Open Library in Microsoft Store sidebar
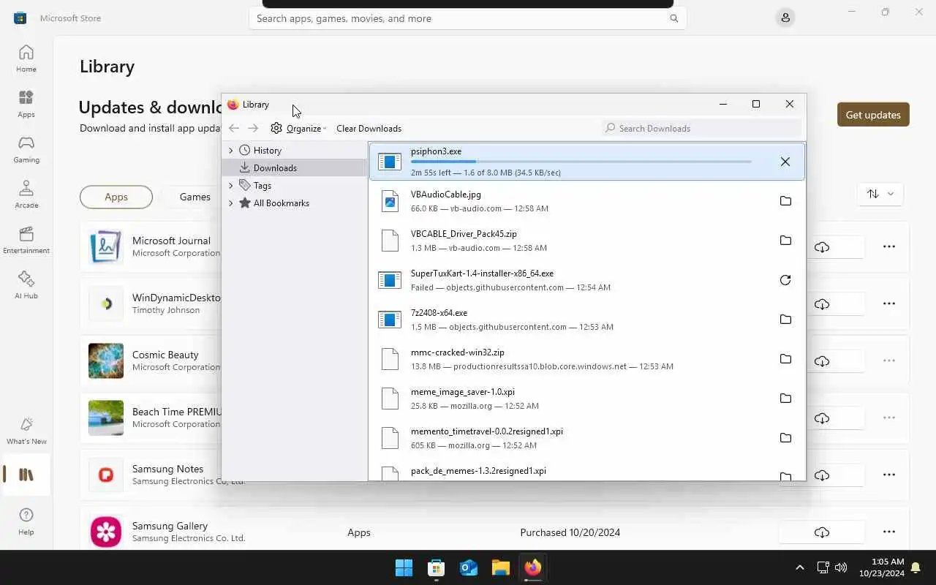The height and width of the screenshot is (585, 936). (26, 475)
